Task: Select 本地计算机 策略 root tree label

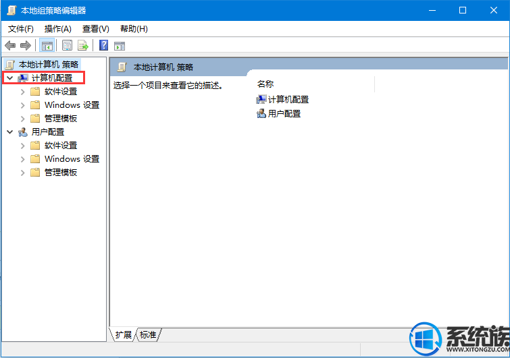Action: [x=49, y=65]
